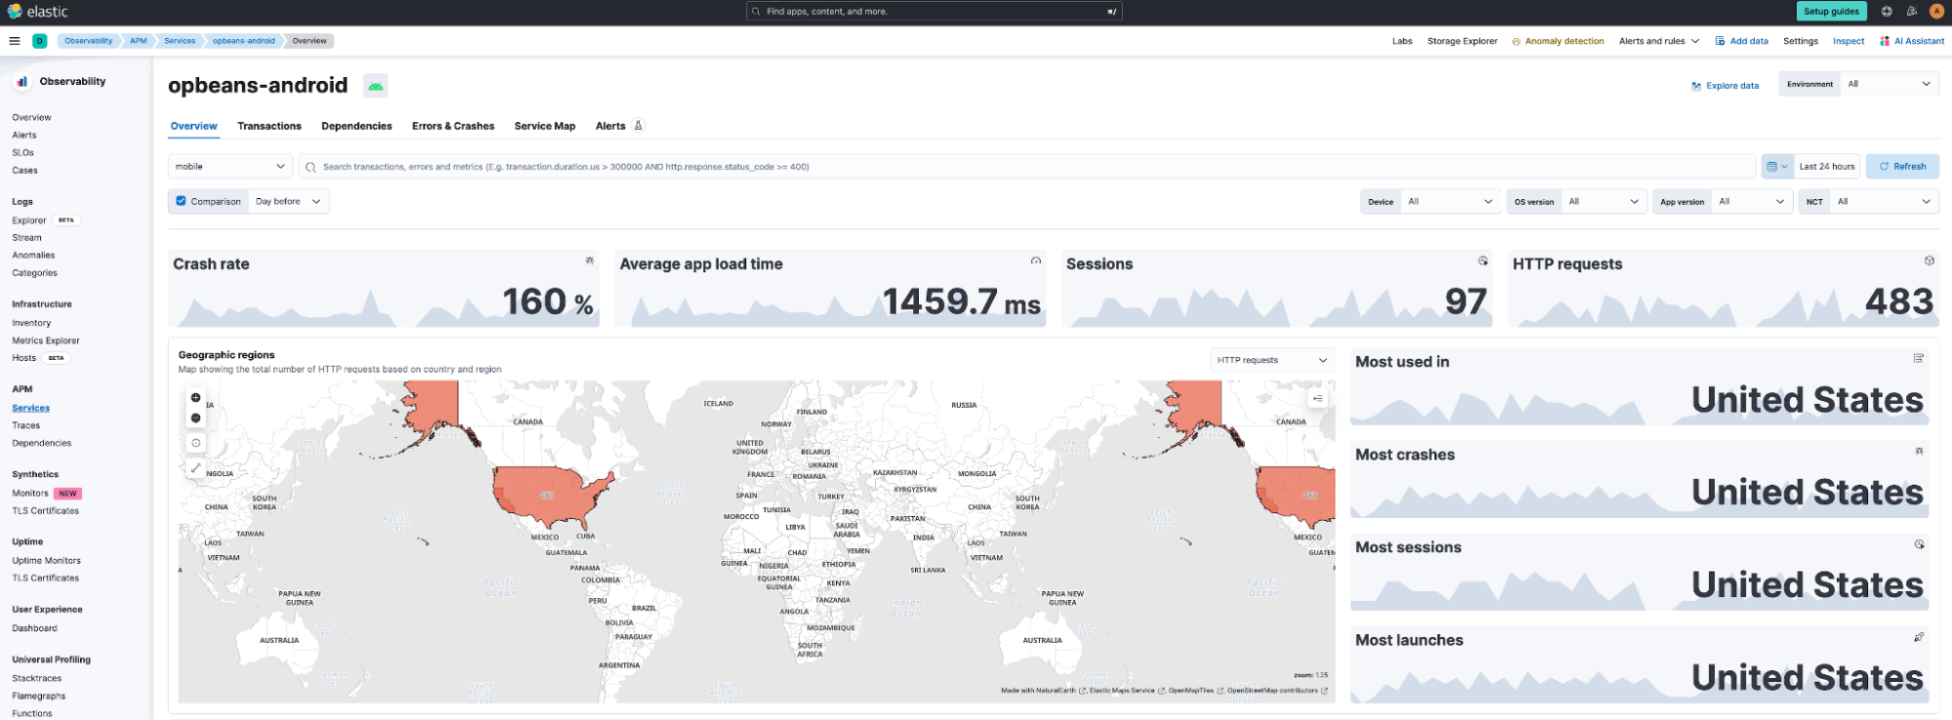1952x720 pixels.
Task: Open the HTTP requests map metric dropdown
Action: 1271,360
